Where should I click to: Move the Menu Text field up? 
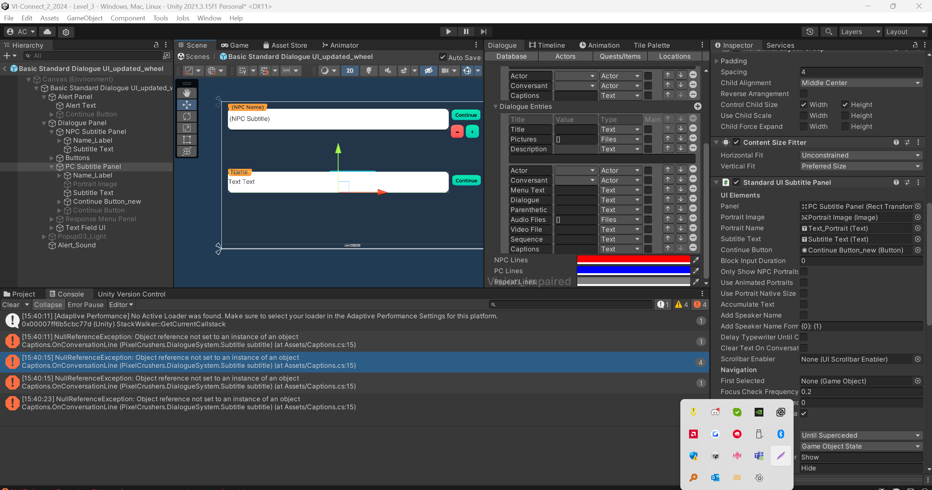[x=668, y=189]
